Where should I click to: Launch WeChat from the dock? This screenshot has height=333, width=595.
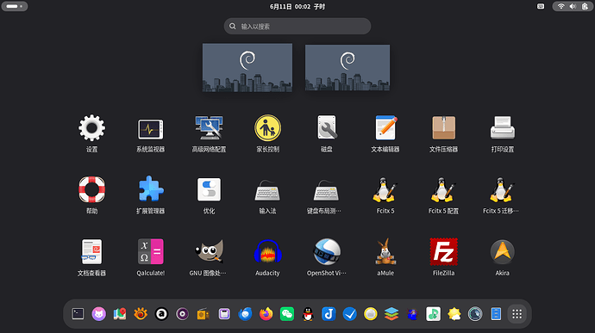click(x=287, y=314)
